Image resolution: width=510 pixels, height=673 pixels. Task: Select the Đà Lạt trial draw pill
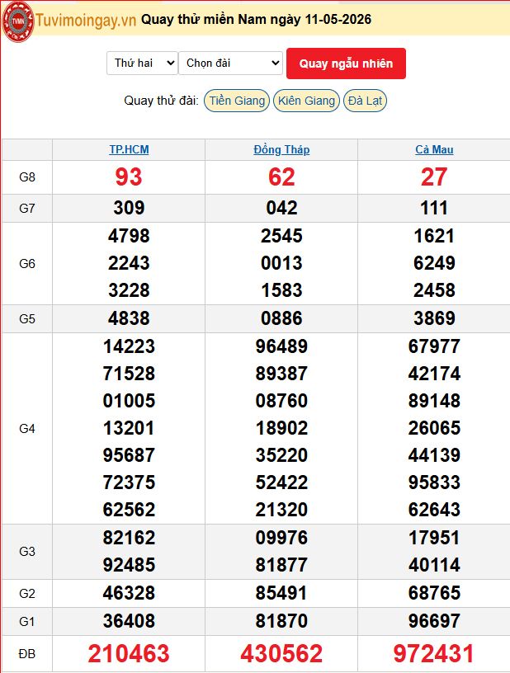[365, 101]
